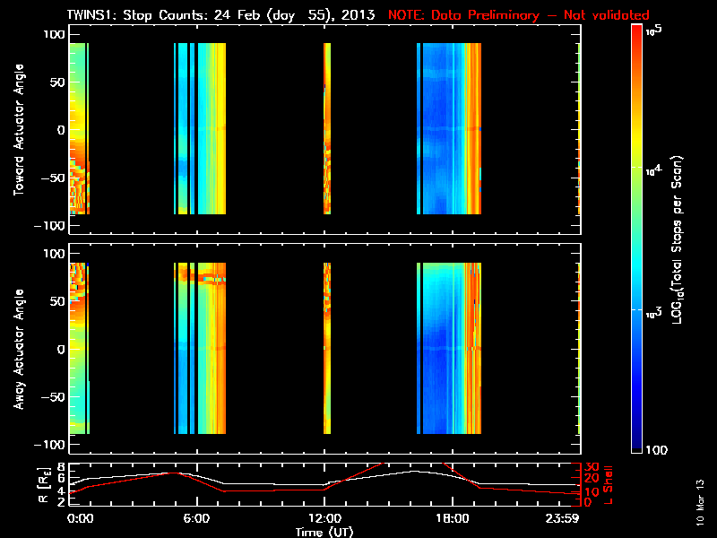Select the 12:00 time tick label
Viewport: 717px width, 538px height.
point(324,519)
